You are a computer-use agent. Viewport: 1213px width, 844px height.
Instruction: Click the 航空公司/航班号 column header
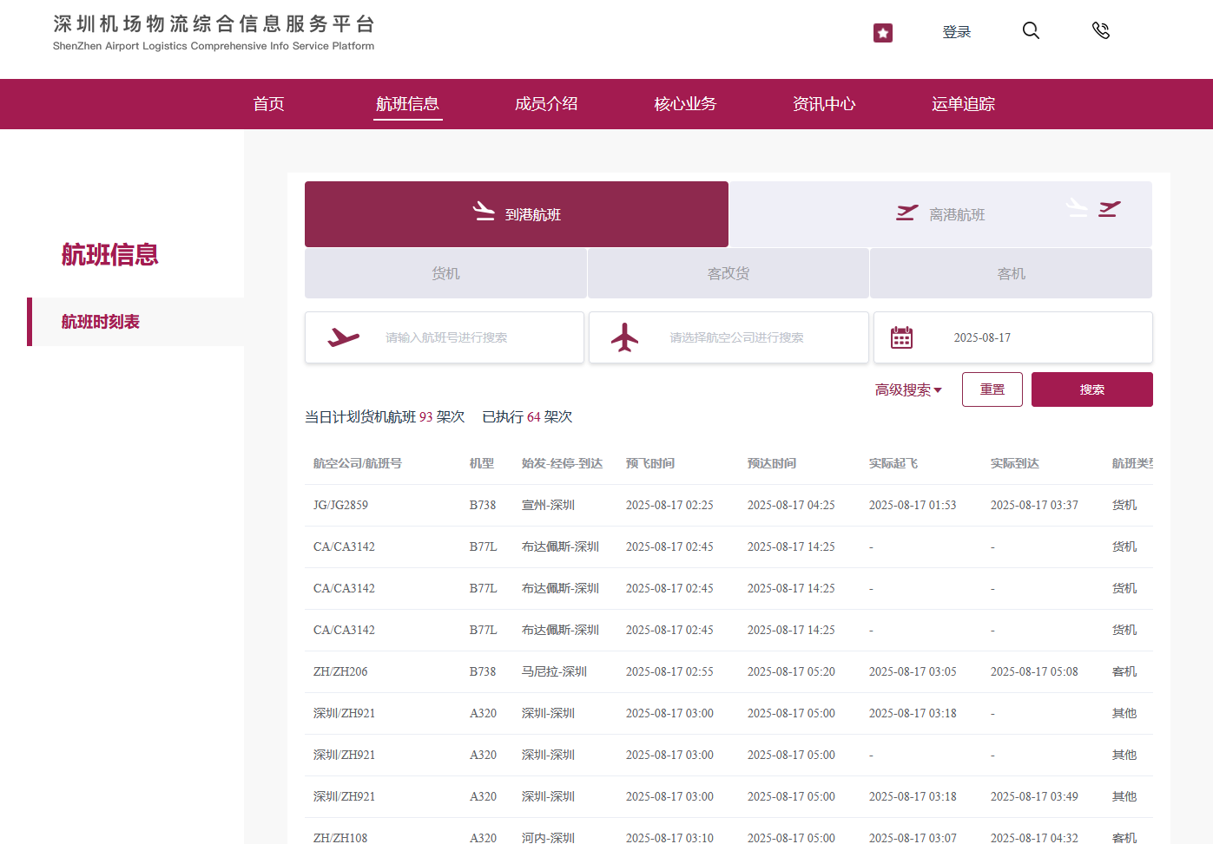pyautogui.click(x=358, y=464)
